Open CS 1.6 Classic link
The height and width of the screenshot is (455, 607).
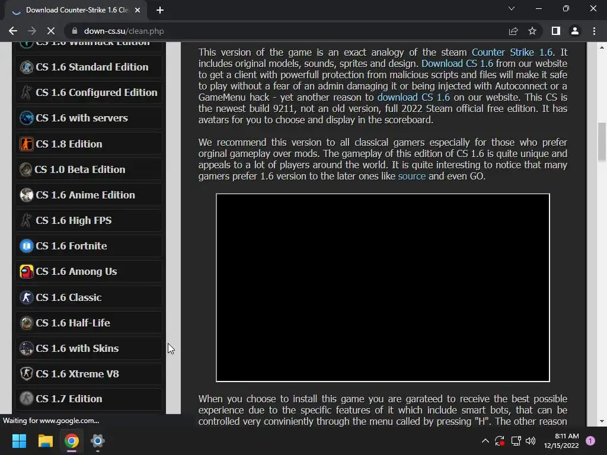tap(89, 297)
